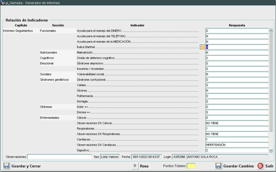Click the scroll up arrow of indicator list

pos(271,30)
